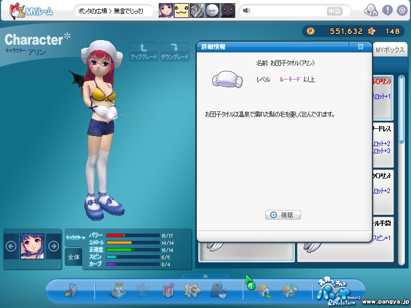Click the 確認 confirm button
Viewport: 411px width, 308px height.
tap(283, 215)
